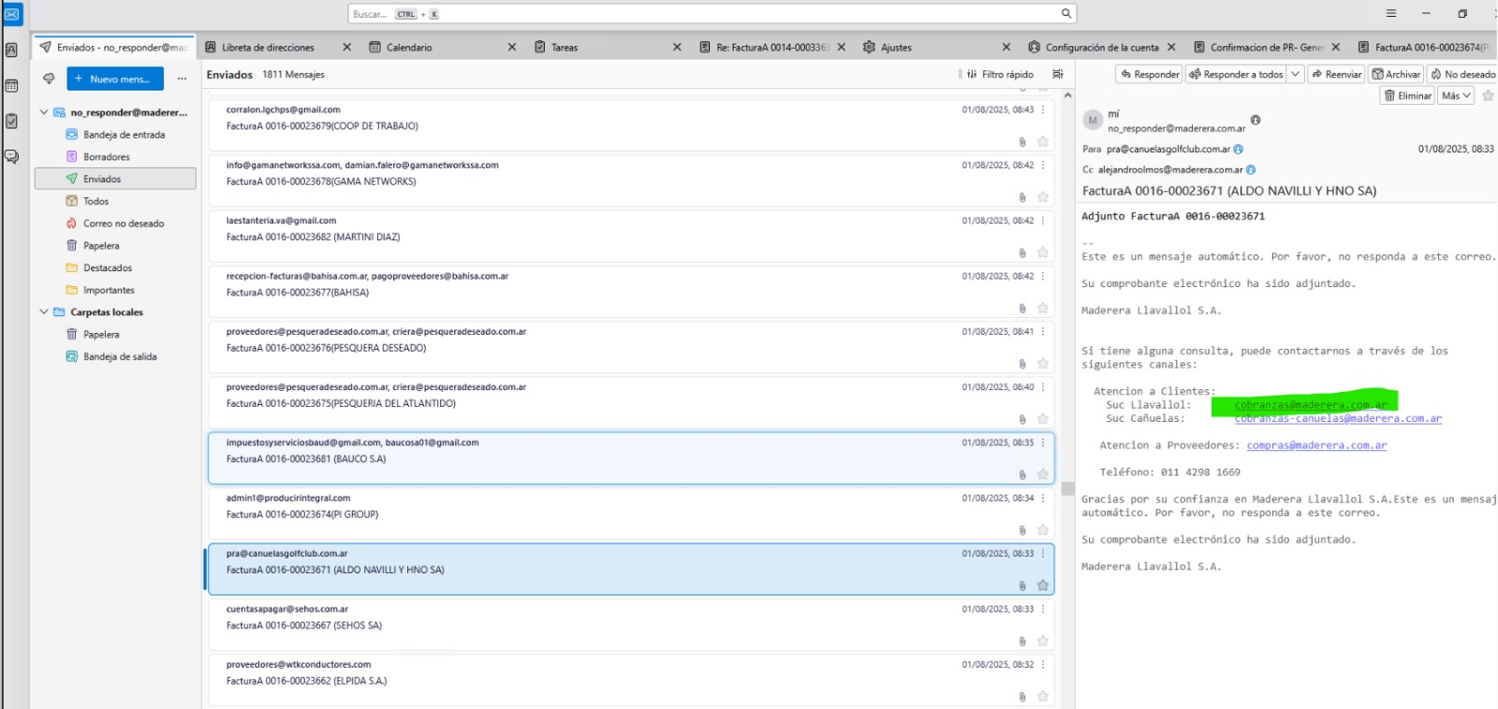Viewport: 1498px width, 709px height.
Task: Open the Responder a todos dropdown arrow
Action: (1296, 74)
